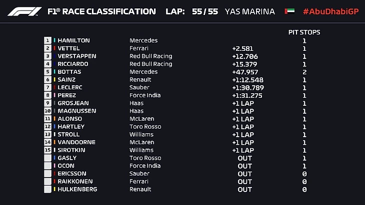This screenshot has height=205, width=365.
Task: Click the PIT STOPS column header
Action: click(x=304, y=32)
